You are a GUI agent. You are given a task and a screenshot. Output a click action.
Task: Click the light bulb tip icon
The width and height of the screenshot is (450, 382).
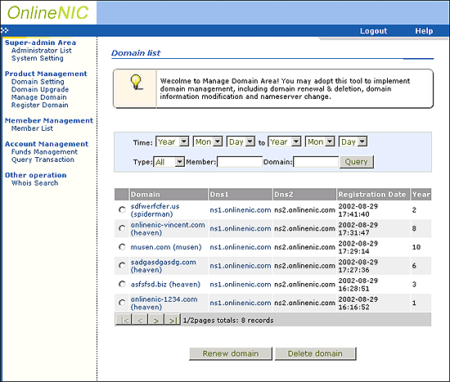[137, 82]
